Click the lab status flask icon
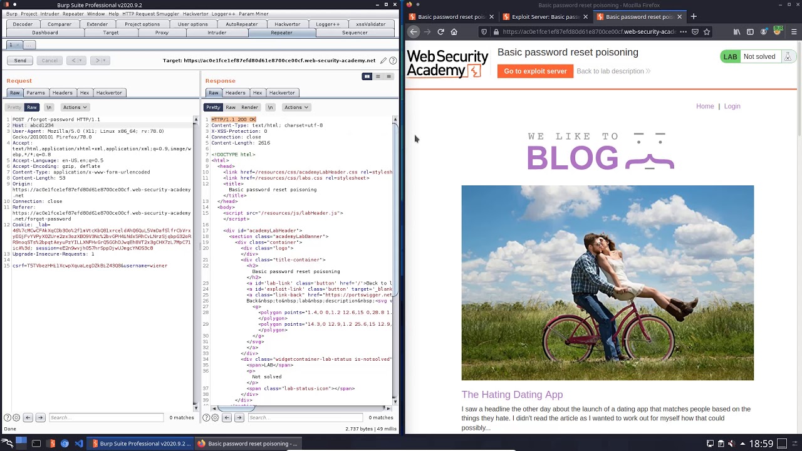Screen dimensions: 802x451 (x=788, y=57)
